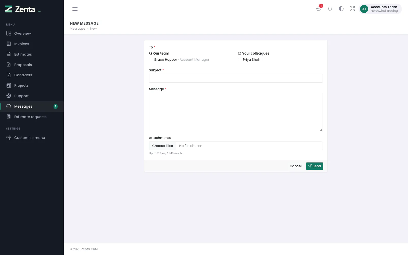
Task: Follow the Messages breadcrumb link
Action: (78, 29)
